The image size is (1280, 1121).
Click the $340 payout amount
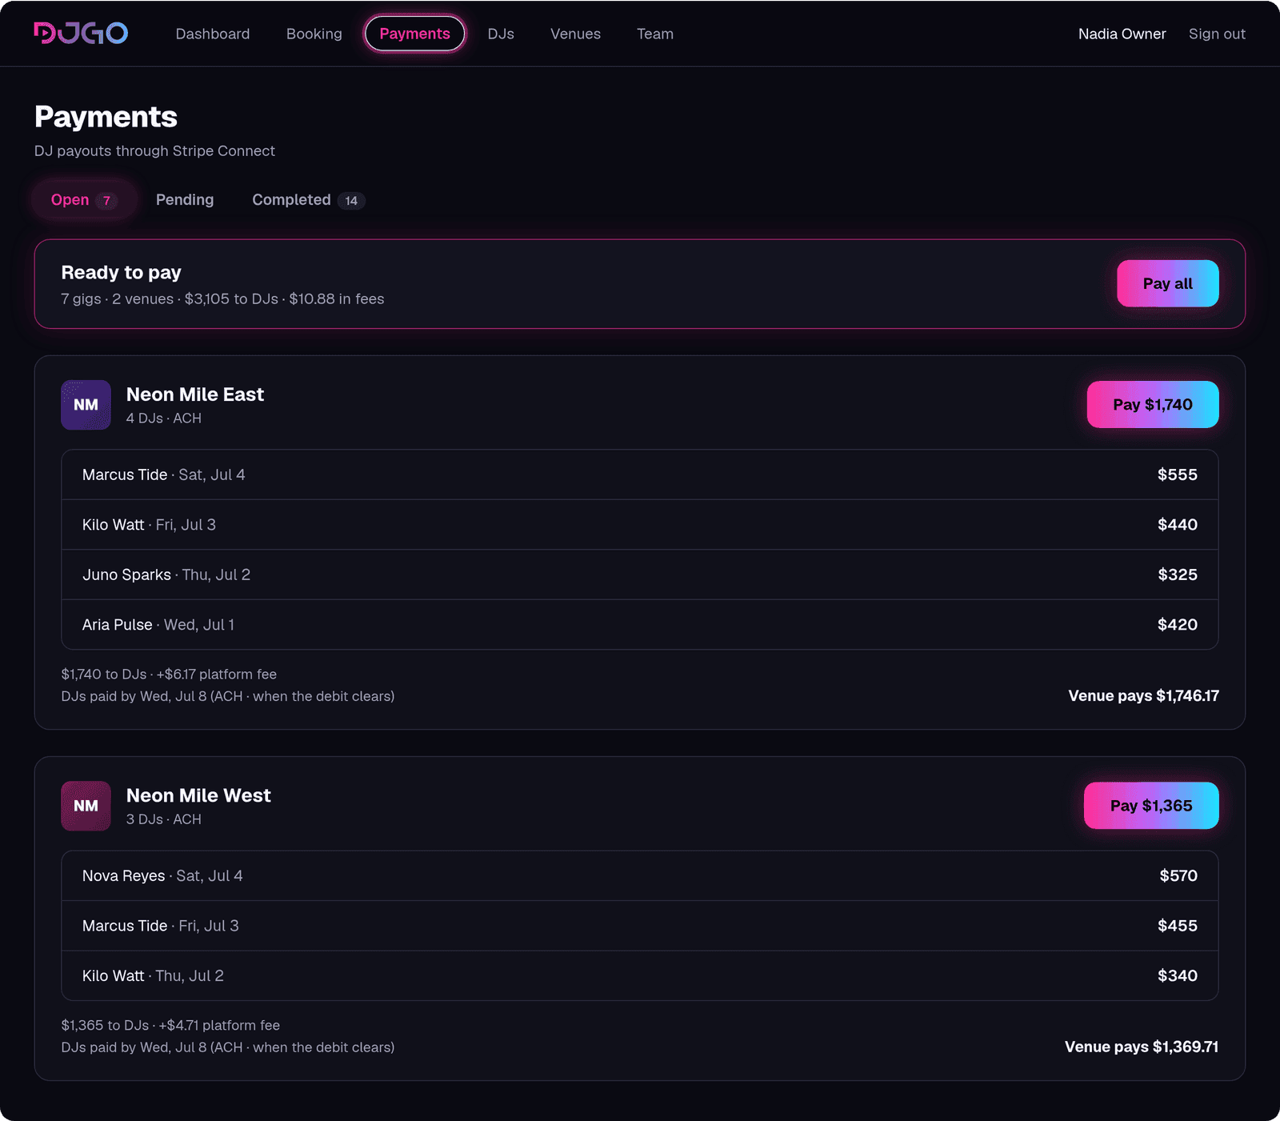click(x=1178, y=976)
